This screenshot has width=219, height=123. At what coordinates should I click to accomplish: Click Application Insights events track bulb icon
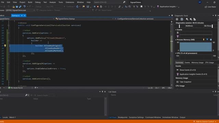pyautogui.click(x=178, y=36)
